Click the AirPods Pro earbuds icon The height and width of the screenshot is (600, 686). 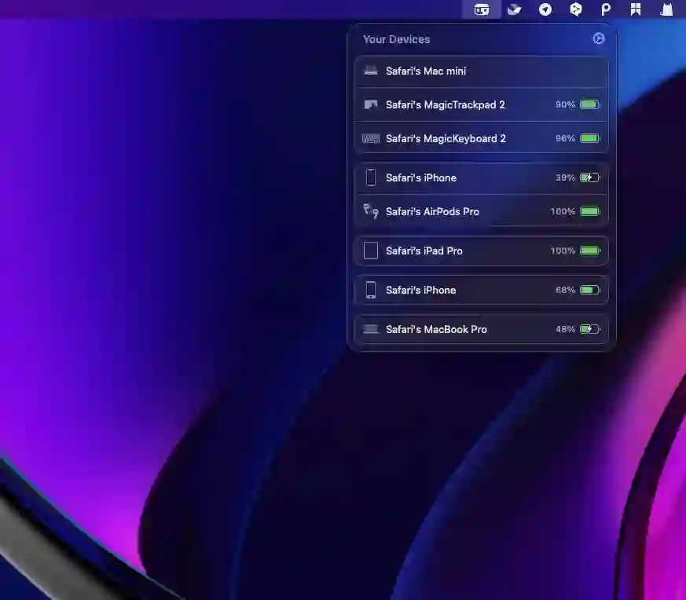pyautogui.click(x=371, y=211)
